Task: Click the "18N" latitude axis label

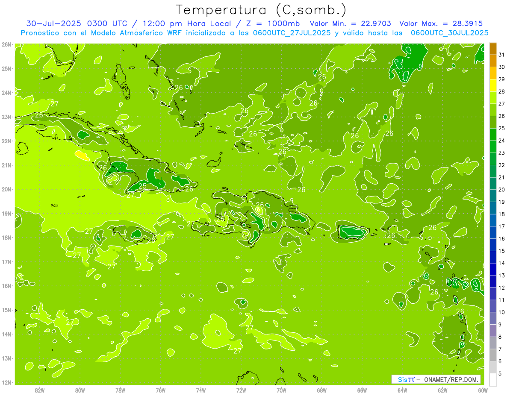Action: pyautogui.click(x=6, y=238)
